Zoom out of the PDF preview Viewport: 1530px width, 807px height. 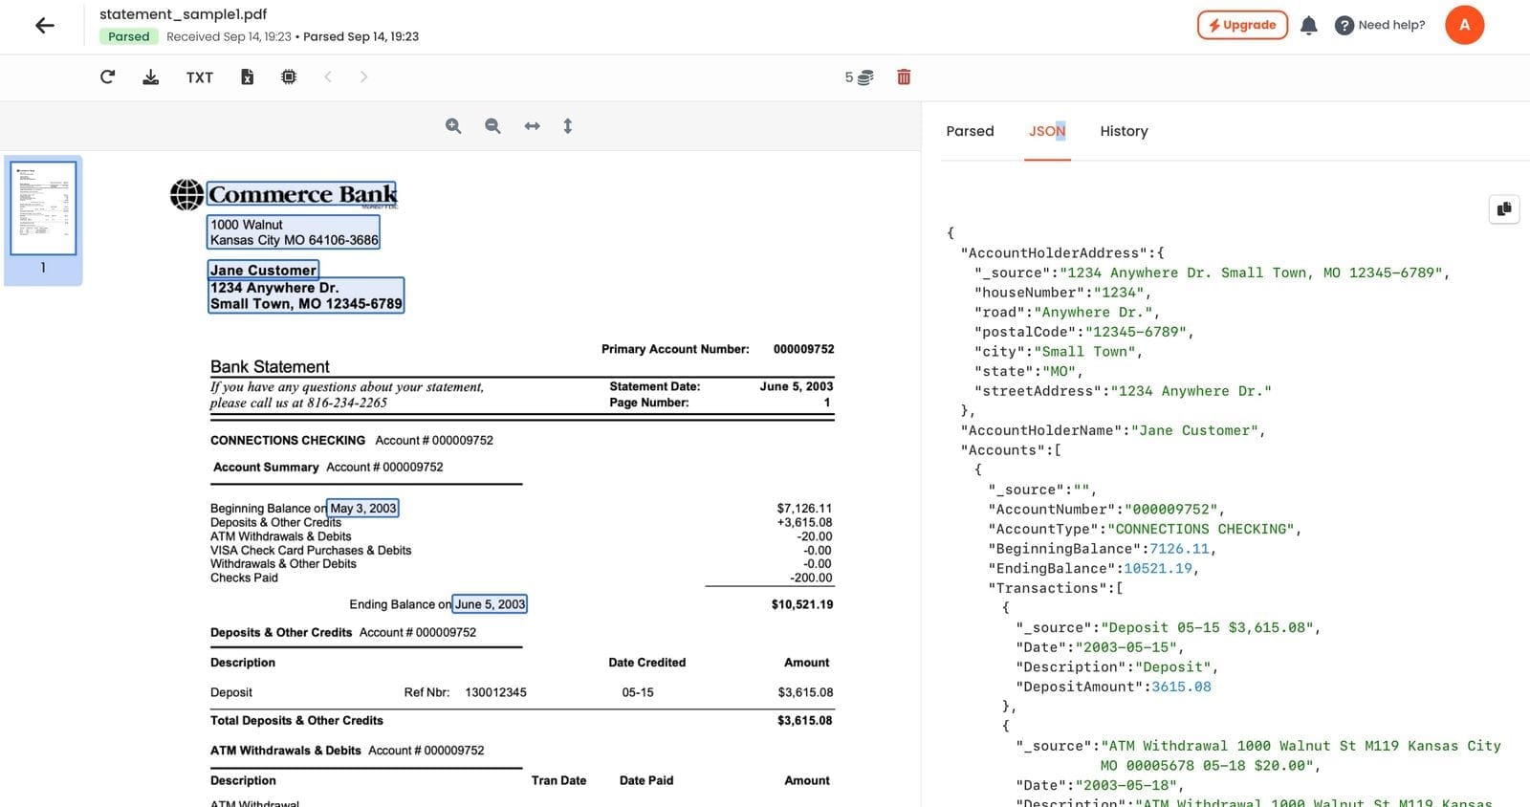click(492, 126)
